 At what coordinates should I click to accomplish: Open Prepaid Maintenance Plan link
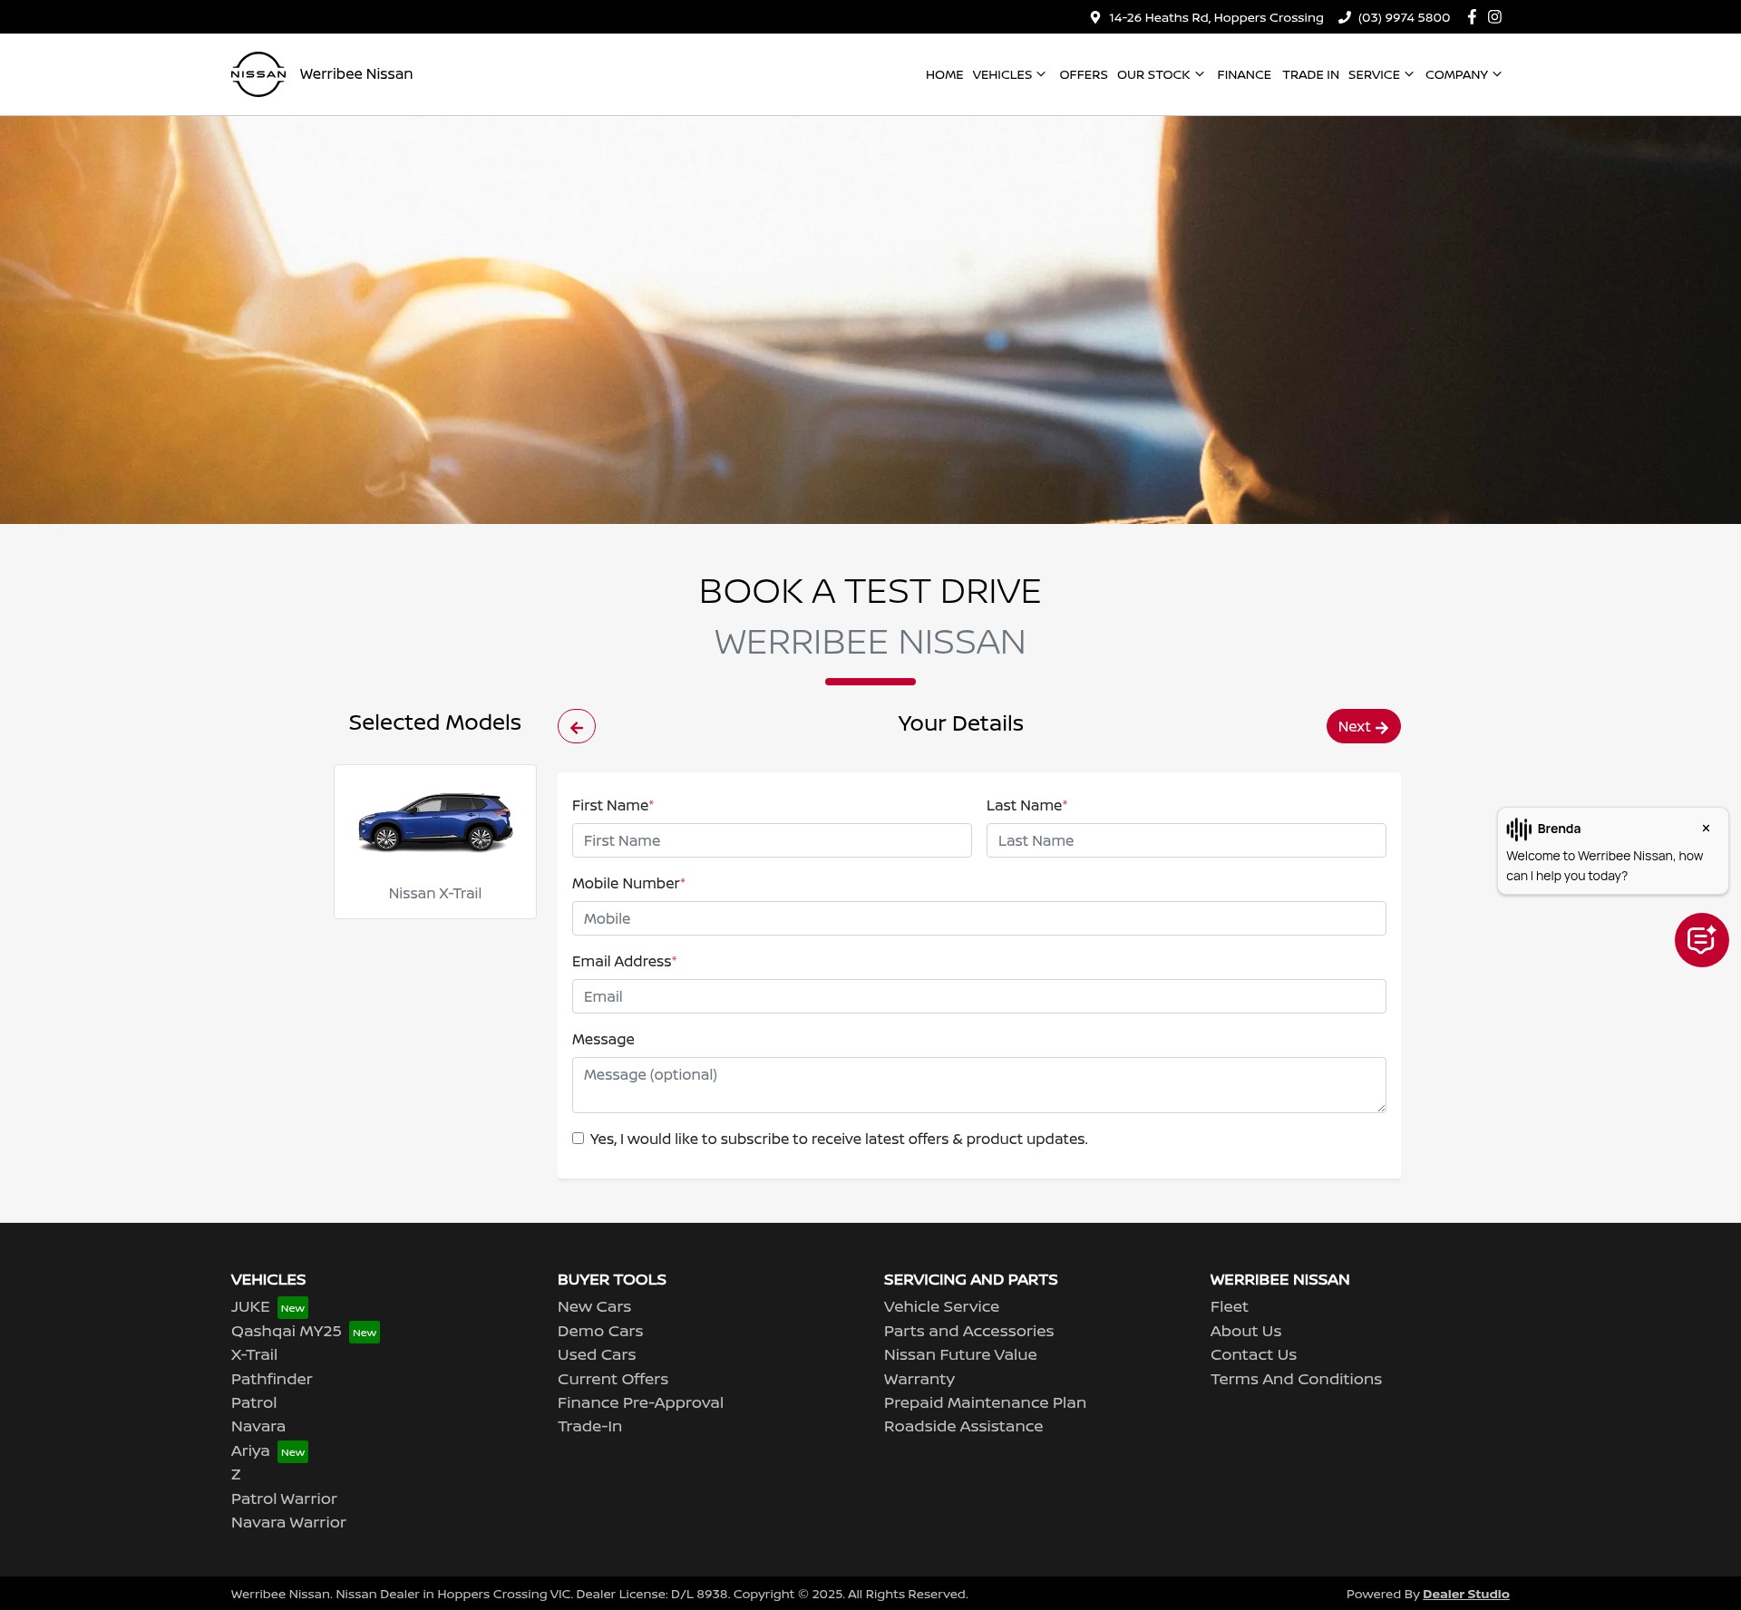click(985, 1402)
